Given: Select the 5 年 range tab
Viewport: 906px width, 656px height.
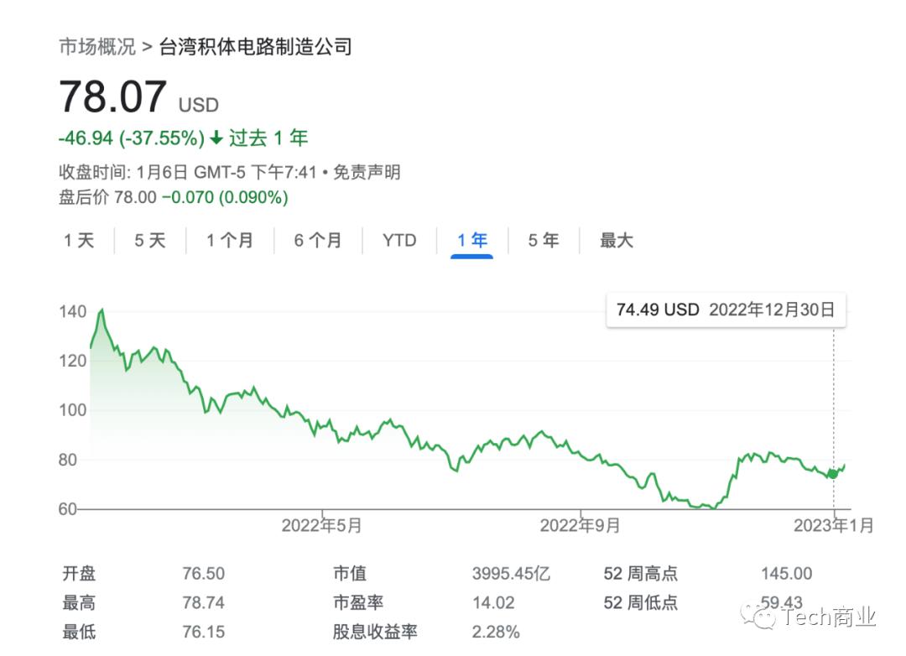Looking at the screenshot, I should 544,240.
